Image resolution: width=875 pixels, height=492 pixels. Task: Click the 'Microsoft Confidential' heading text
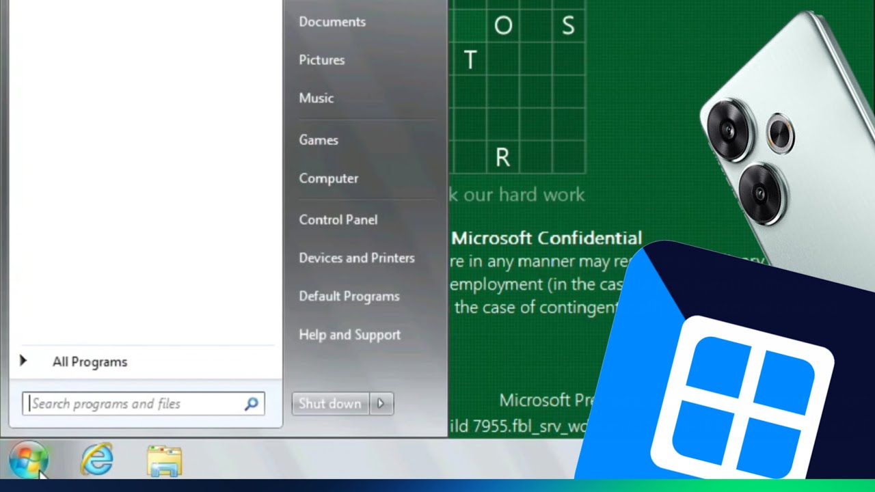click(547, 238)
